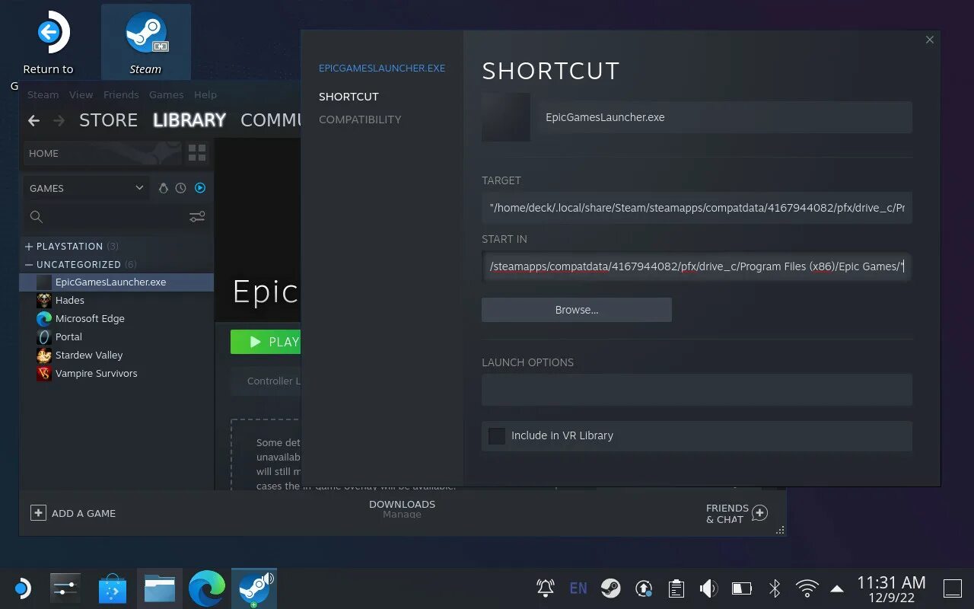Image resolution: width=974 pixels, height=609 pixels.
Task: Collapse the UNCATEGORIZED collection
Action: coord(29,264)
